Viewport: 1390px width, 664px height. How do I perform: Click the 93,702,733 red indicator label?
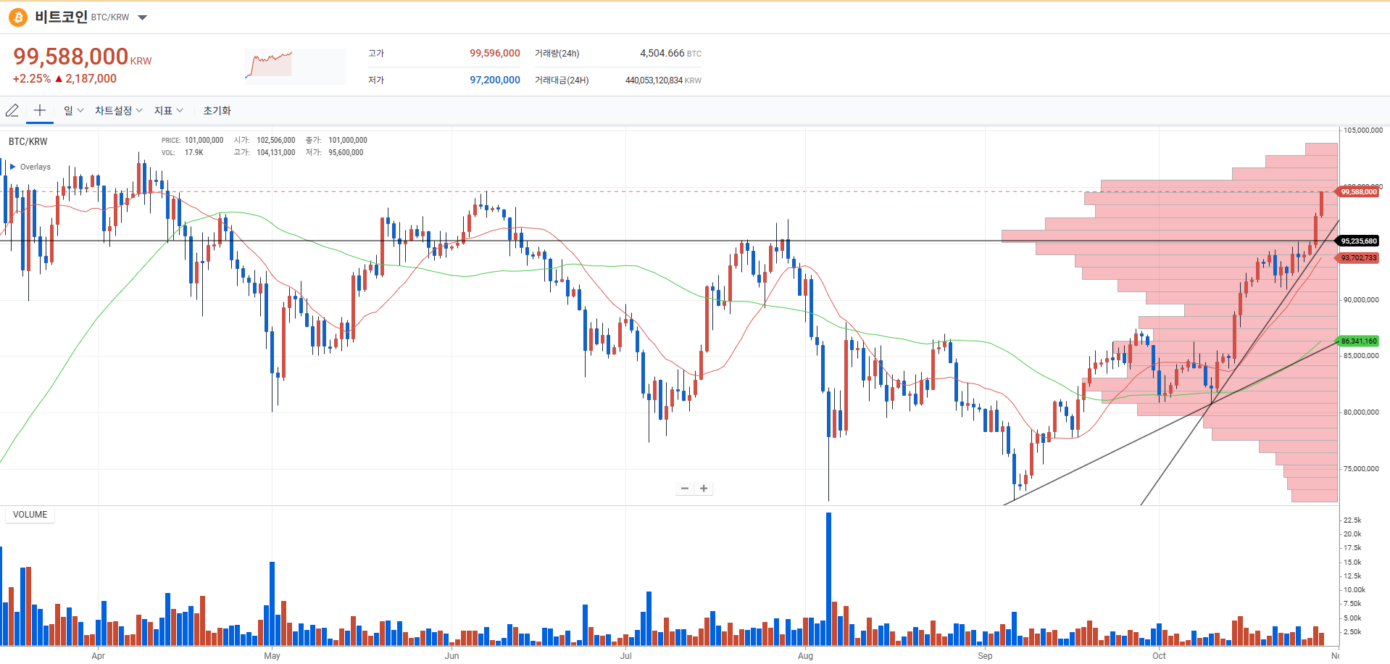(x=1357, y=258)
